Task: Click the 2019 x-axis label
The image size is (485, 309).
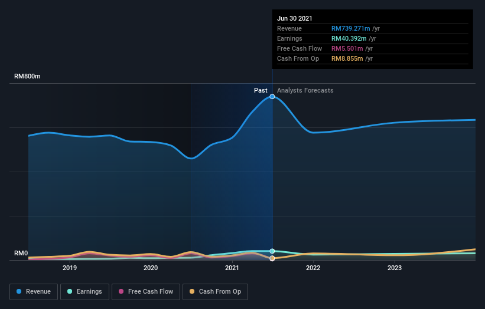Action: coord(70,268)
